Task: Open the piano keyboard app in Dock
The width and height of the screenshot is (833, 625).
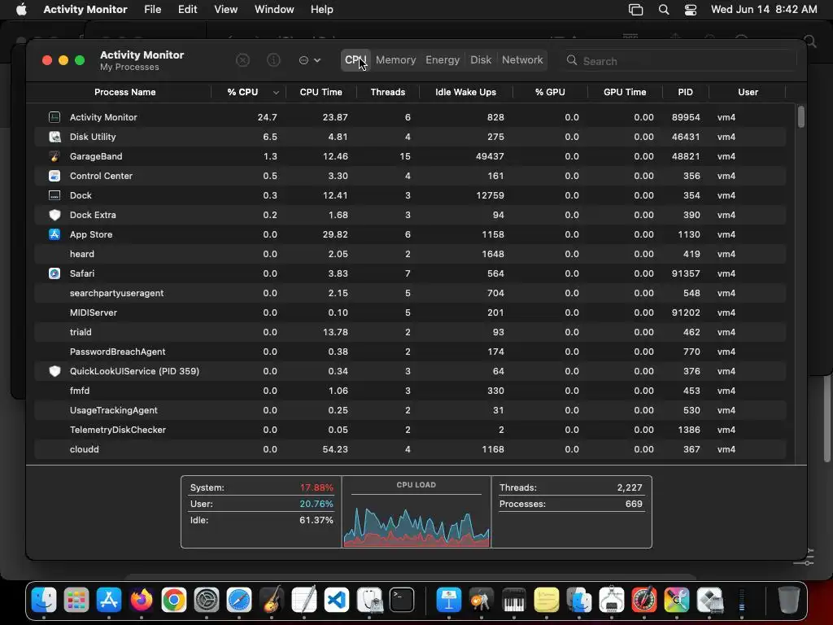Action: click(x=514, y=601)
